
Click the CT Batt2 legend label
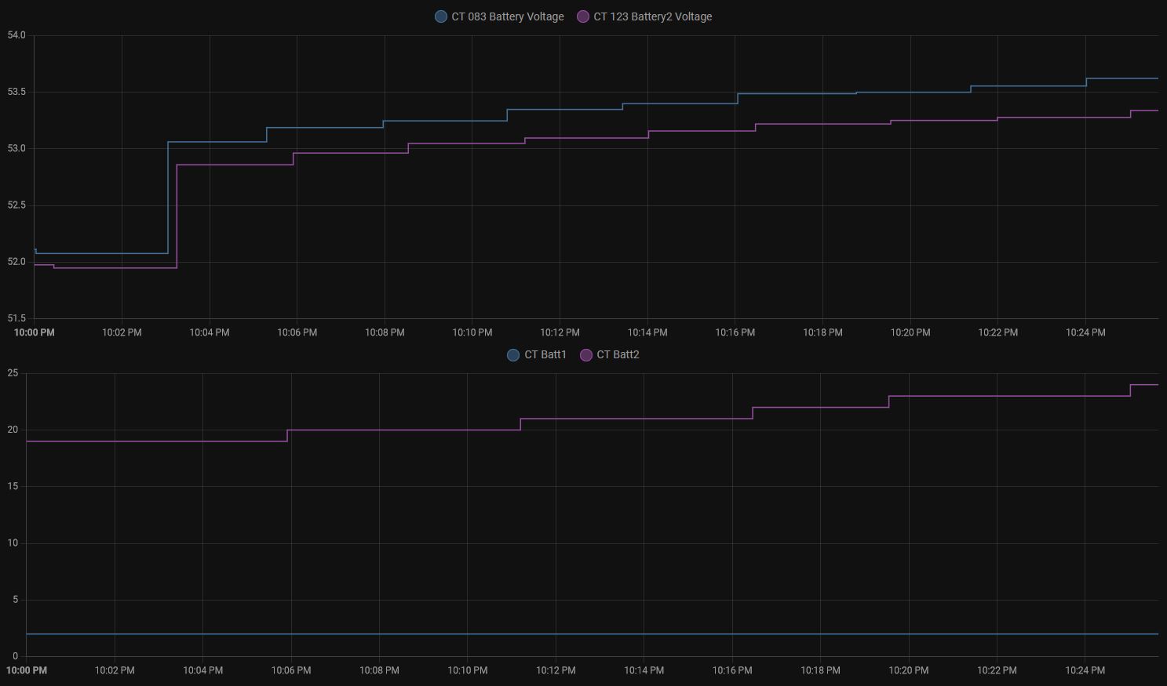[618, 355]
